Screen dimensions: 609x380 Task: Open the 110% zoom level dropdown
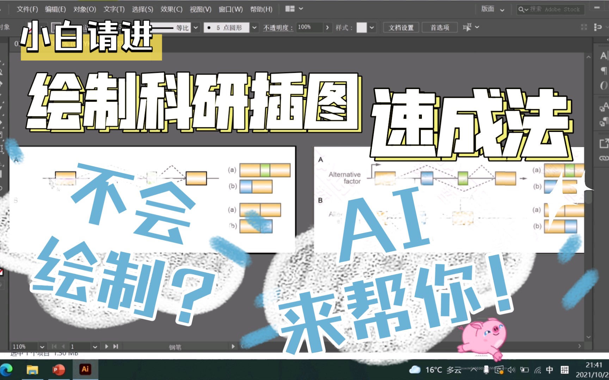click(x=42, y=346)
